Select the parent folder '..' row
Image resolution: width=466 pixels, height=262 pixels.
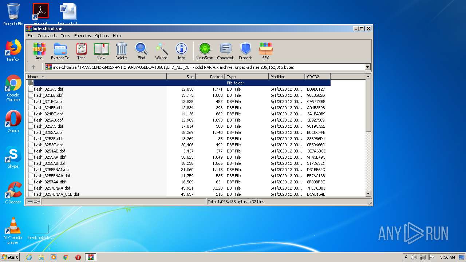click(178, 83)
